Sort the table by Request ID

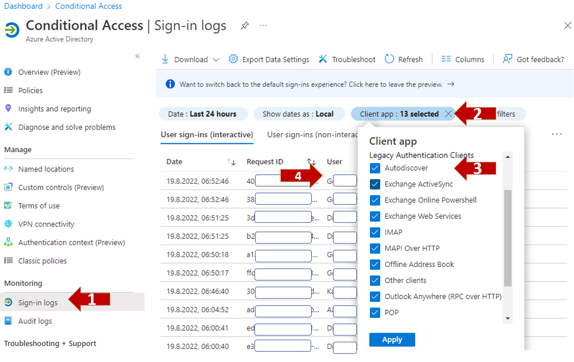pos(311,162)
